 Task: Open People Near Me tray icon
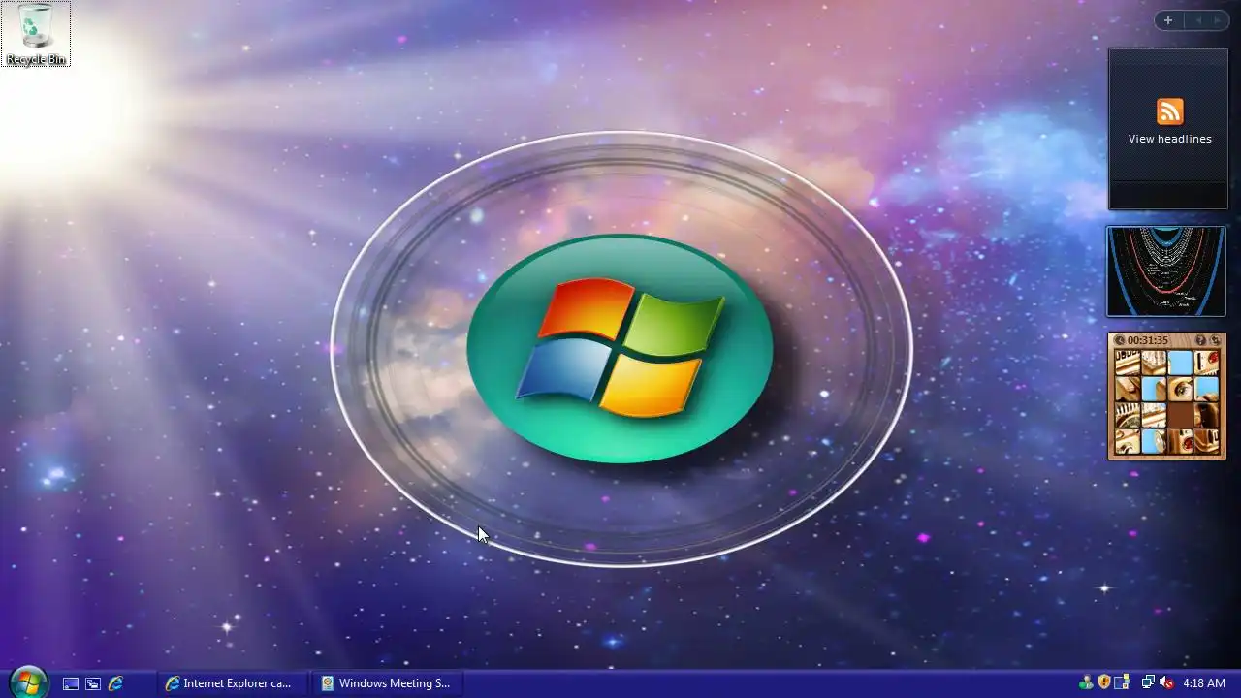(1086, 683)
